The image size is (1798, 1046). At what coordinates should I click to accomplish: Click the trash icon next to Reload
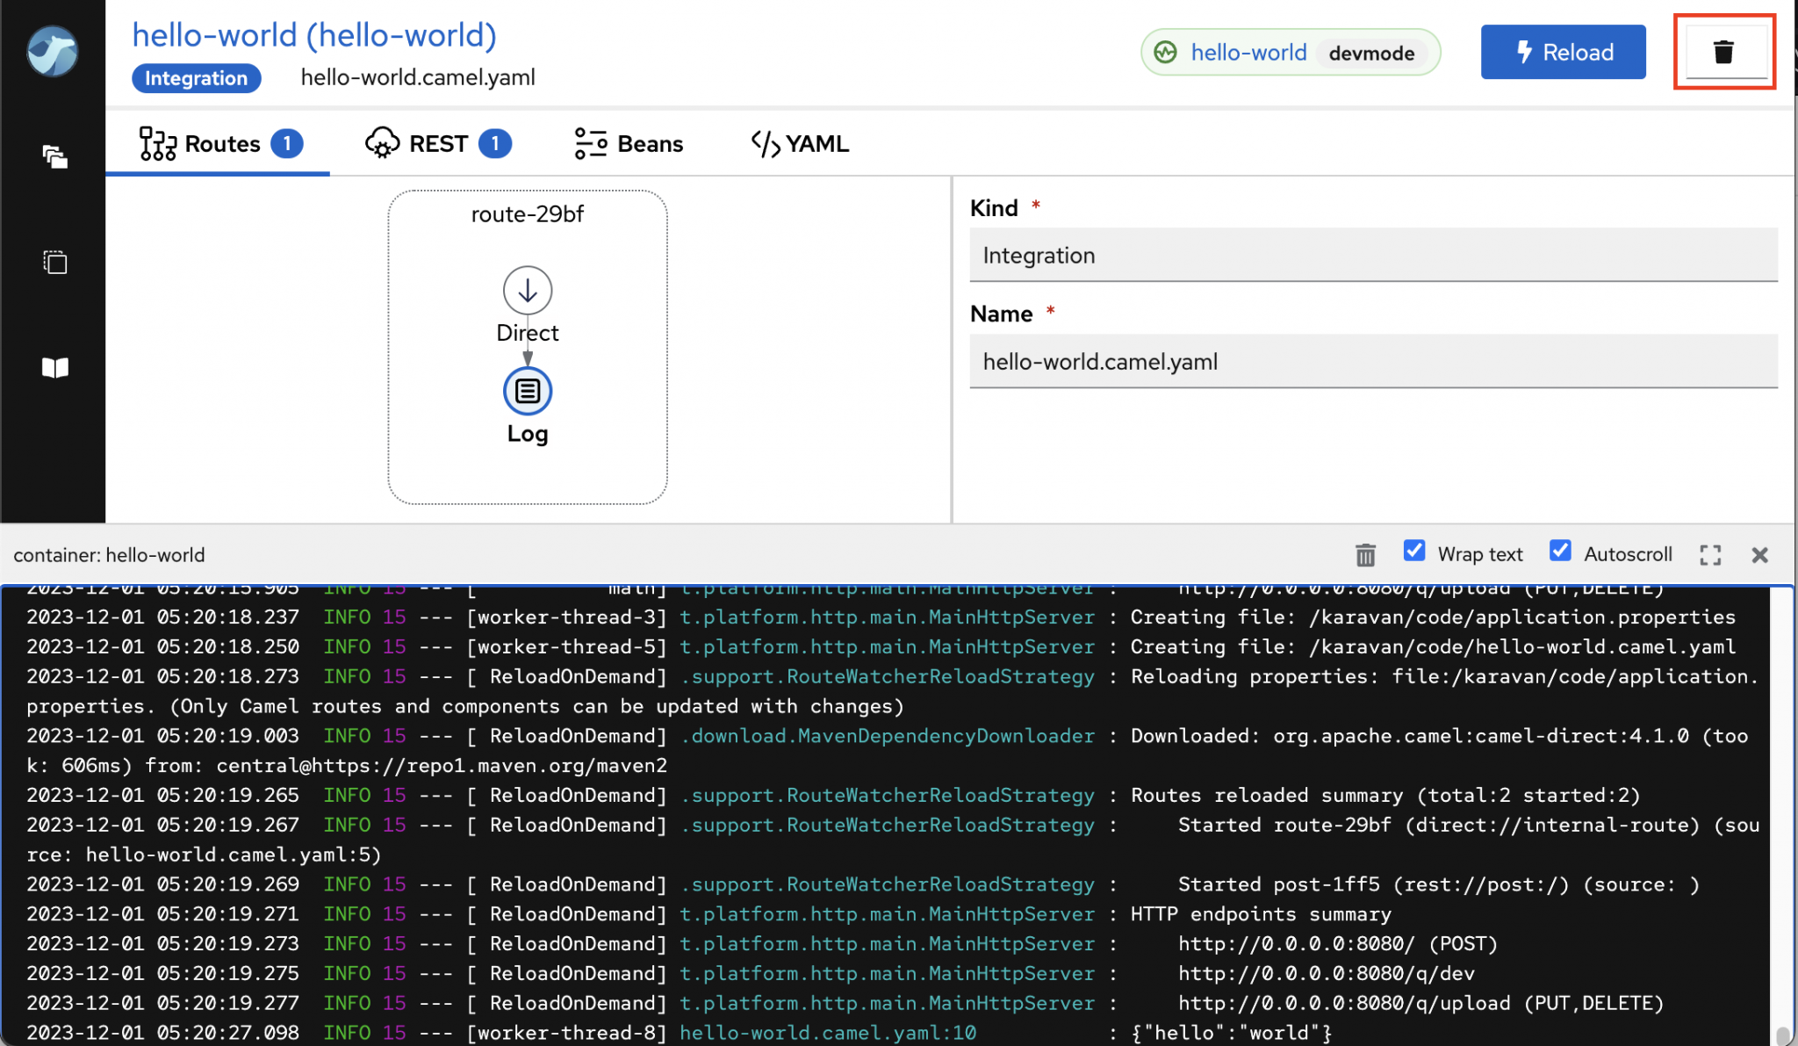click(x=1723, y=52)
